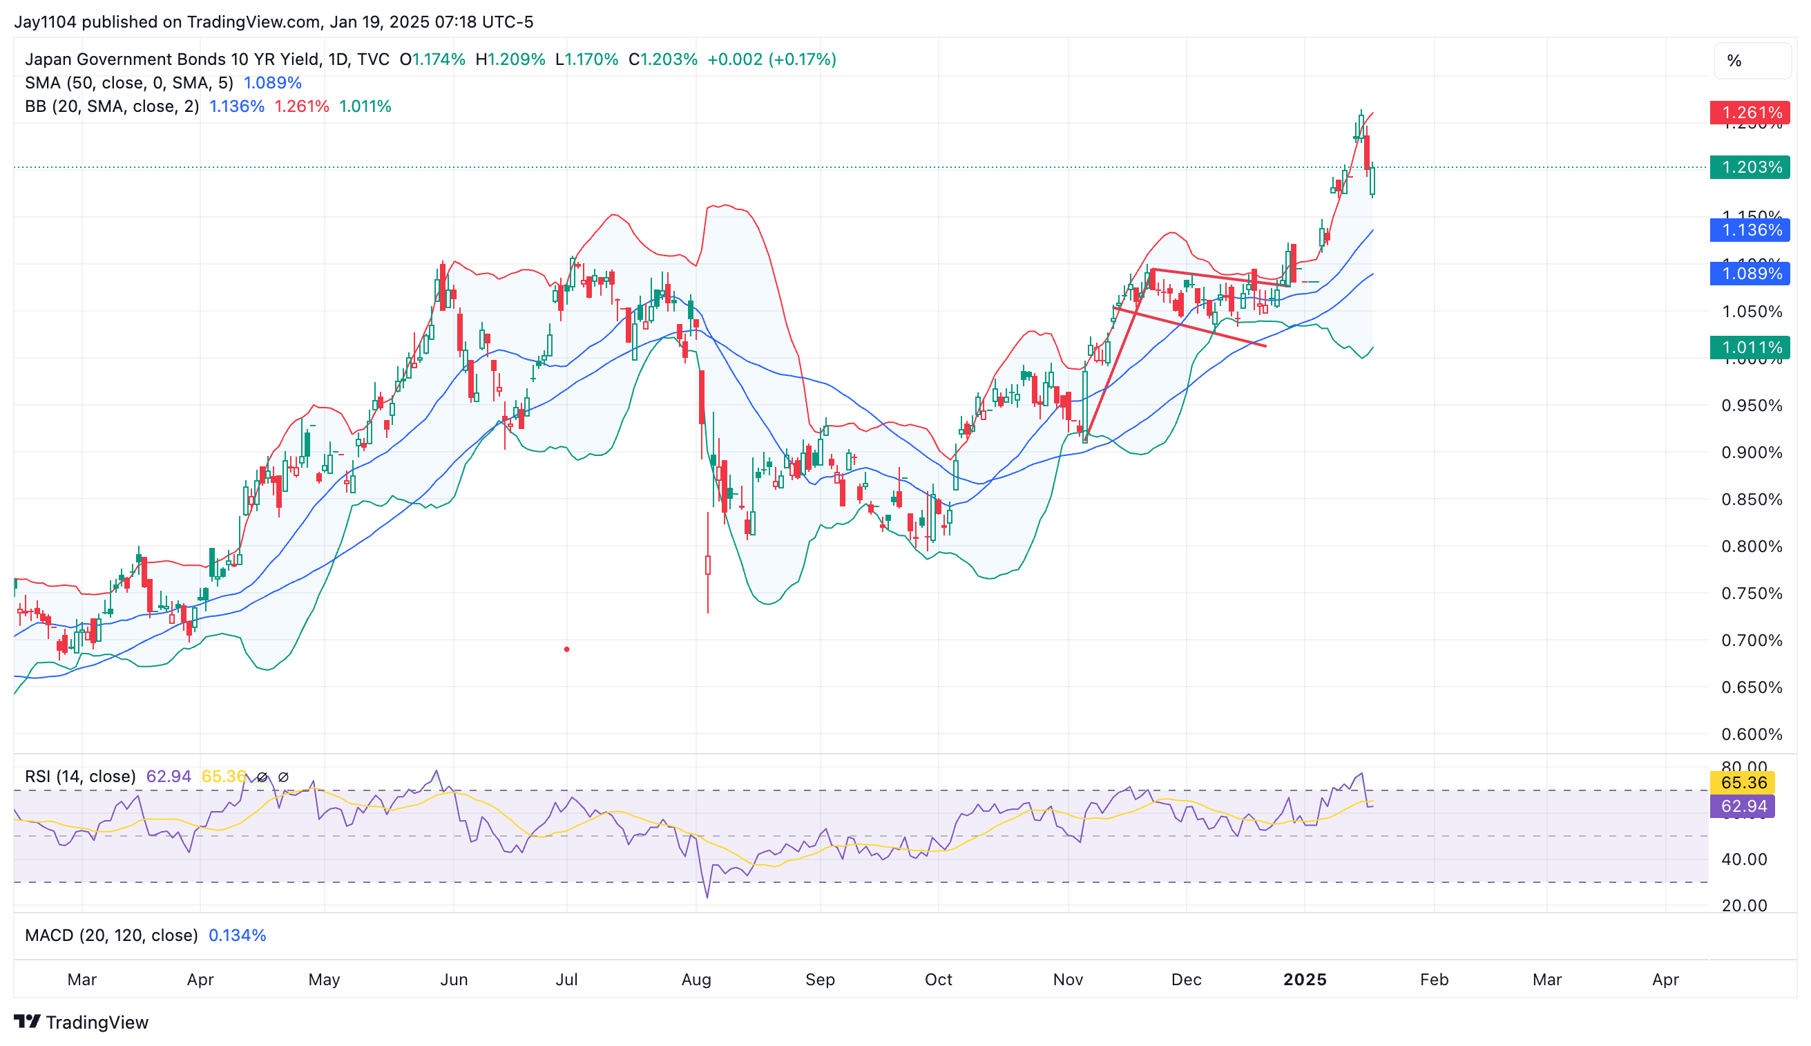The height and width of the screenshot is (1046, 1811).
Task: Click the blue 1.089% price scale tag
Action: click(1750, 274)
